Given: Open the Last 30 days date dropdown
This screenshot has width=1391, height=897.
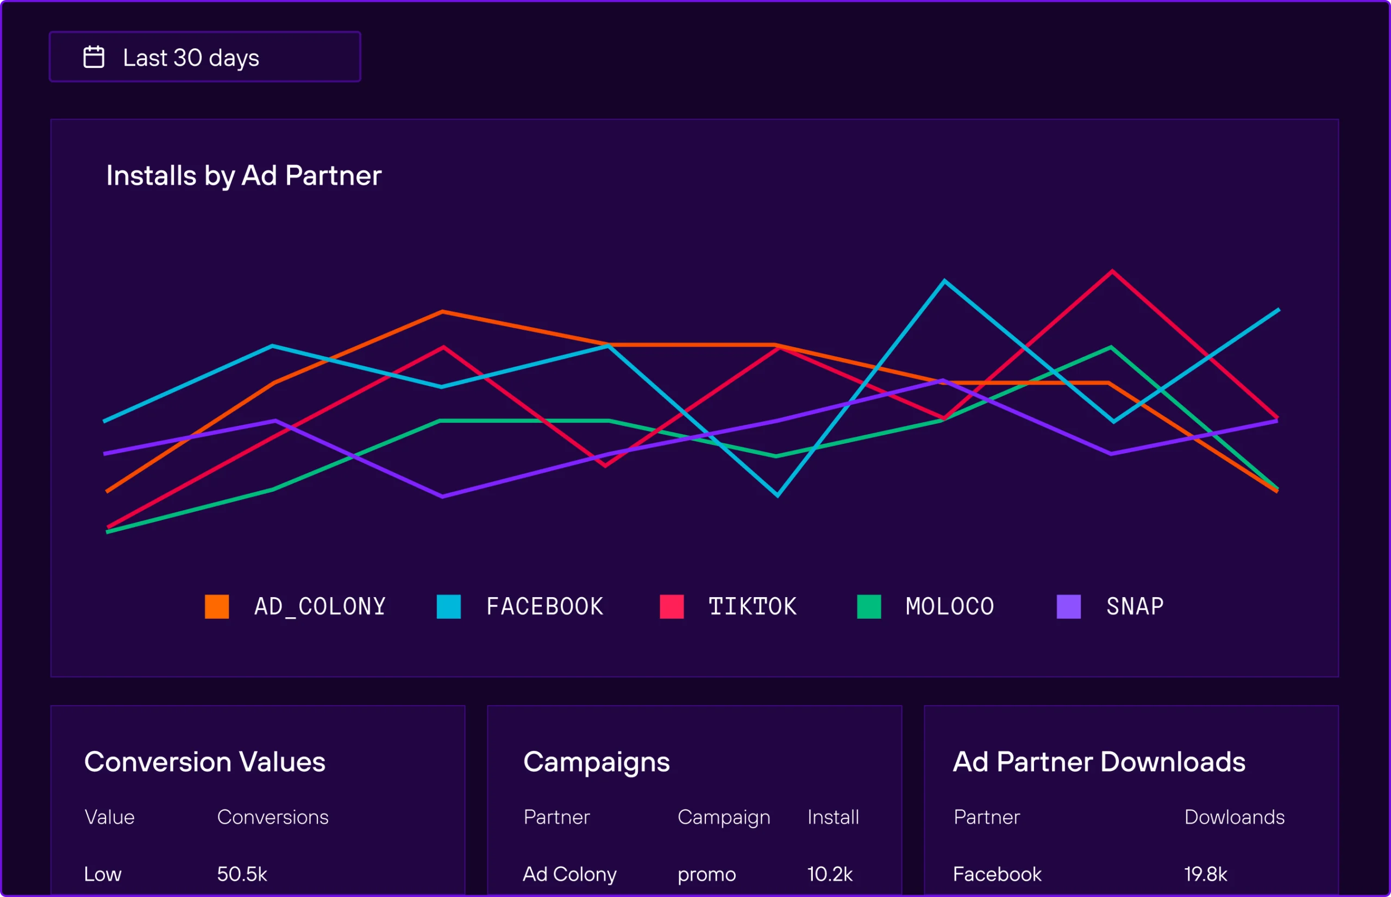Looking at the screenshot, I should [x=204, y=57].
